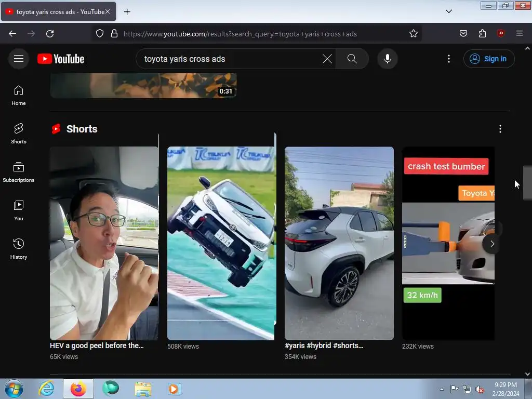Select Firefox in the taskbar
Viewport: 532px width, 399px height.
(78, 389)
